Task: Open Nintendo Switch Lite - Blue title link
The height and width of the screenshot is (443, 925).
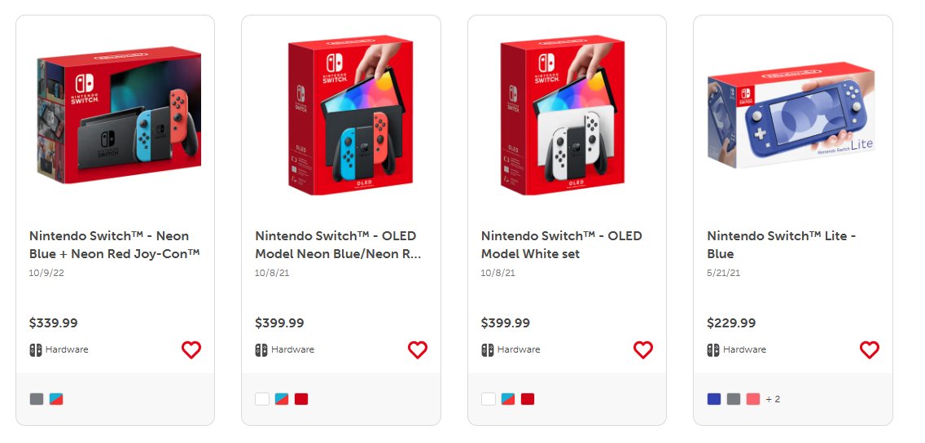Action: tap(782, 244)
